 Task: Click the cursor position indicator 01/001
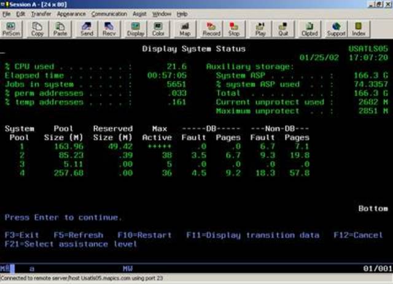tap(378, 269)
